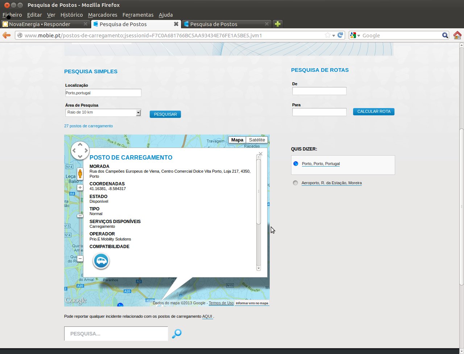Select the Porto, Porto, Portugal radio option
Viewport: 464px width, 354px height.
click(295, 164)
